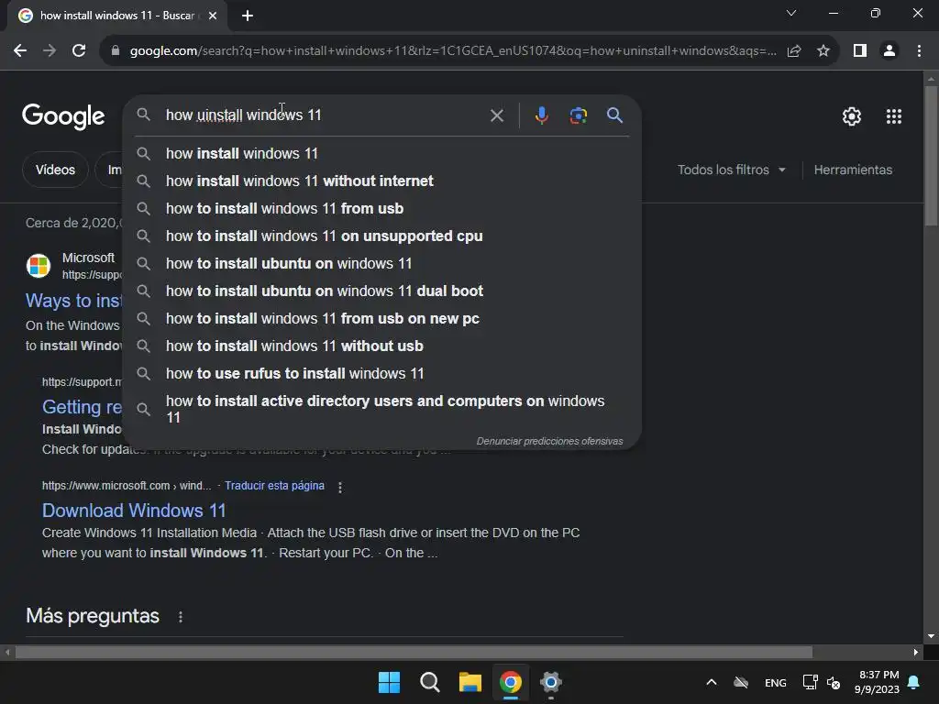Click 'Denunciar predicciones ofensivas' link
Screen dimensions: 939x704
point(549,441)
